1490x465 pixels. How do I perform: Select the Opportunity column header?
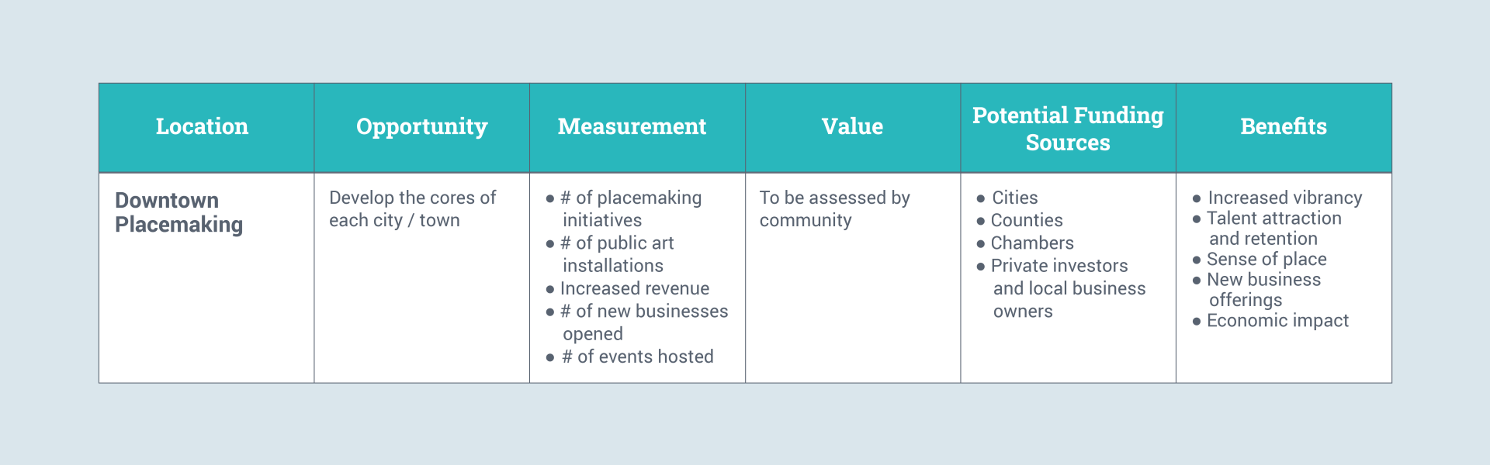point(421,126)
